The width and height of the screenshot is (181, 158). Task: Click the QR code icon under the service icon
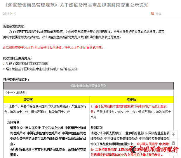[x=173, y=151]
